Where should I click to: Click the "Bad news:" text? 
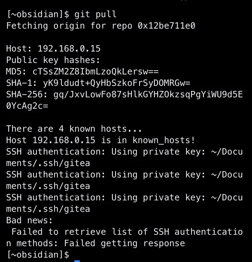[x=30, y=220]
